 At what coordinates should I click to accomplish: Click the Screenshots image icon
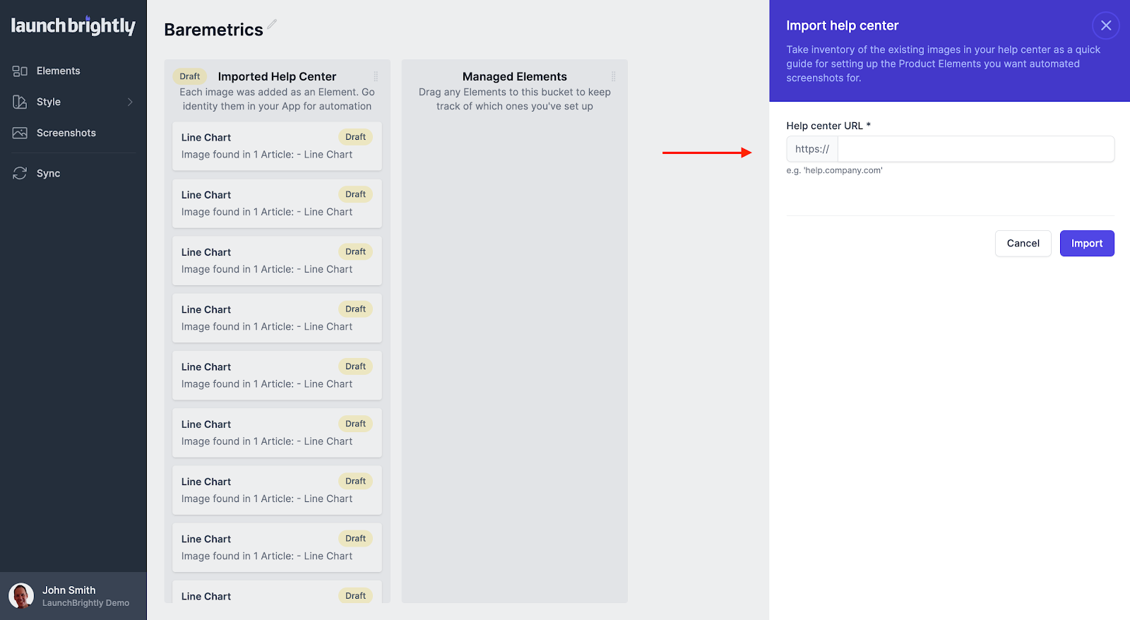pos(20,133)
